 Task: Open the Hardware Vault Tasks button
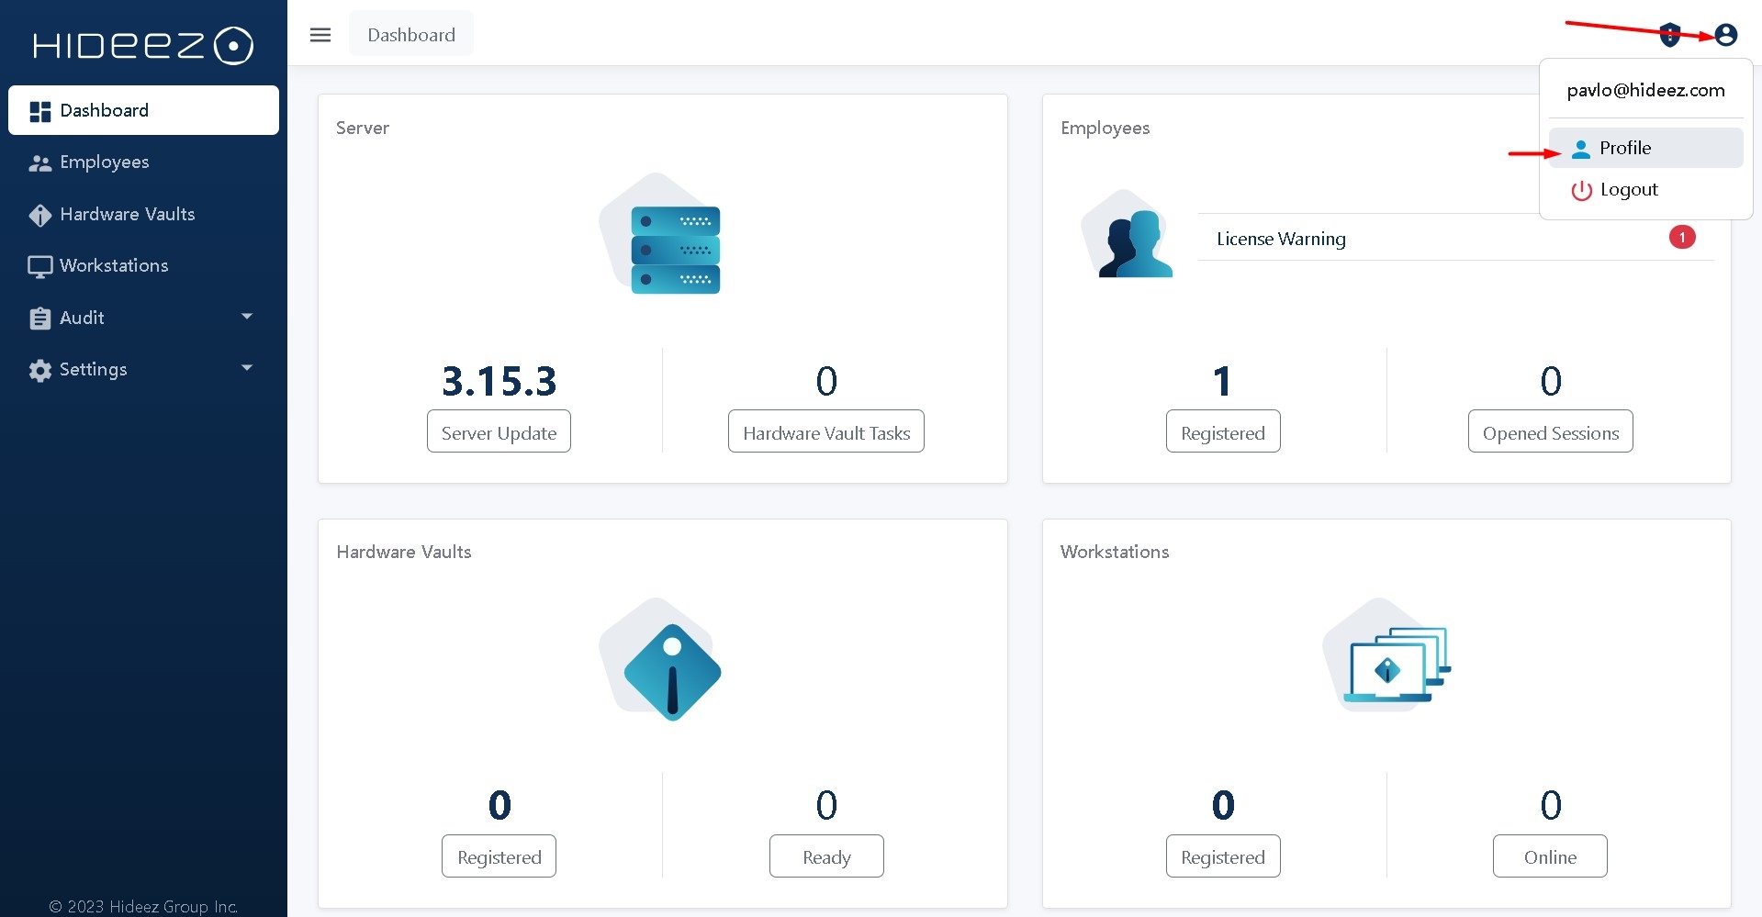(825, 432)
